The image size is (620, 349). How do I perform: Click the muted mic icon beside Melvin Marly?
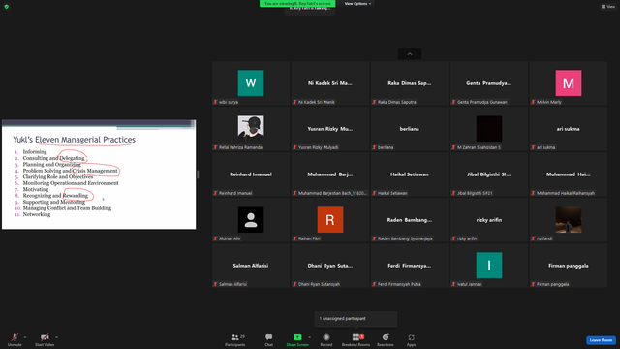click(x=533, y=102)
